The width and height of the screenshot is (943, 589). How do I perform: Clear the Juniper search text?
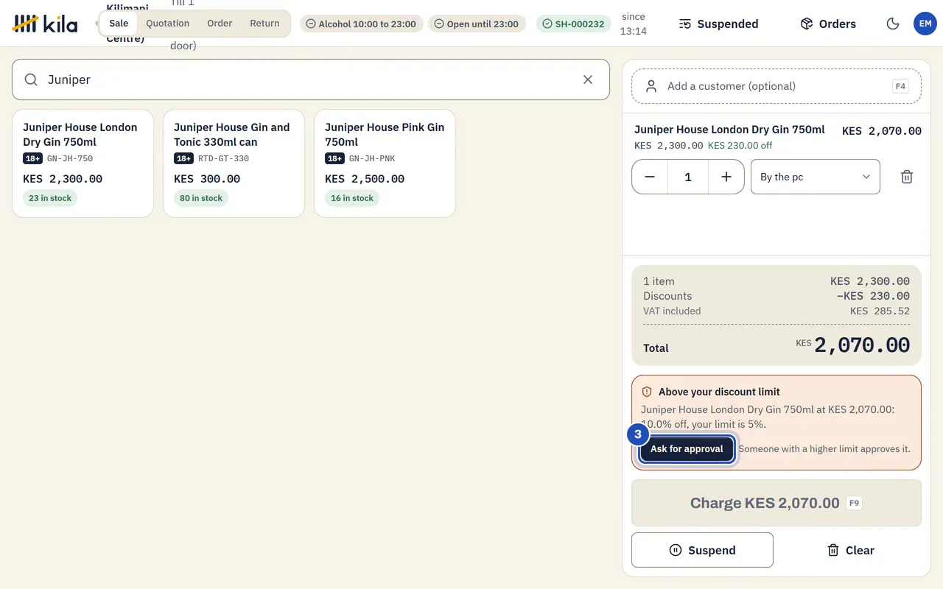point(588,80)
